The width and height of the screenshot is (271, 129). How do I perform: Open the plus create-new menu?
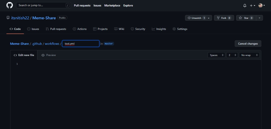(x=252, y=5)
